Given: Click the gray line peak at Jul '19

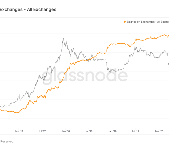Looking at the screenshot, I should point(135,46).
